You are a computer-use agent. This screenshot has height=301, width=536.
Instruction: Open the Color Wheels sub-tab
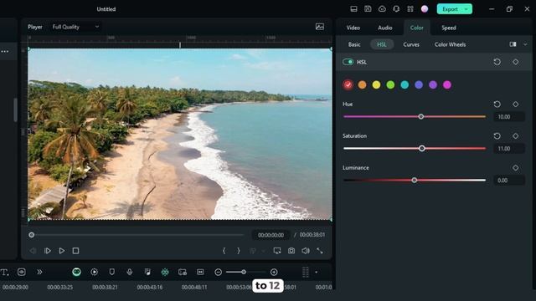click(450, 44)
